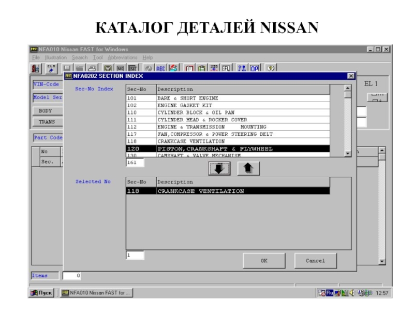Click the red book toolbar icon
Viewport: 414px width, 311px height.
pyautogui.click(x=189, y=68)
